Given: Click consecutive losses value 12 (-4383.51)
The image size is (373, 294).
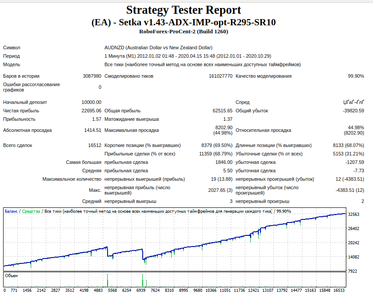Looking at the screenshot, I should point(350,179).
